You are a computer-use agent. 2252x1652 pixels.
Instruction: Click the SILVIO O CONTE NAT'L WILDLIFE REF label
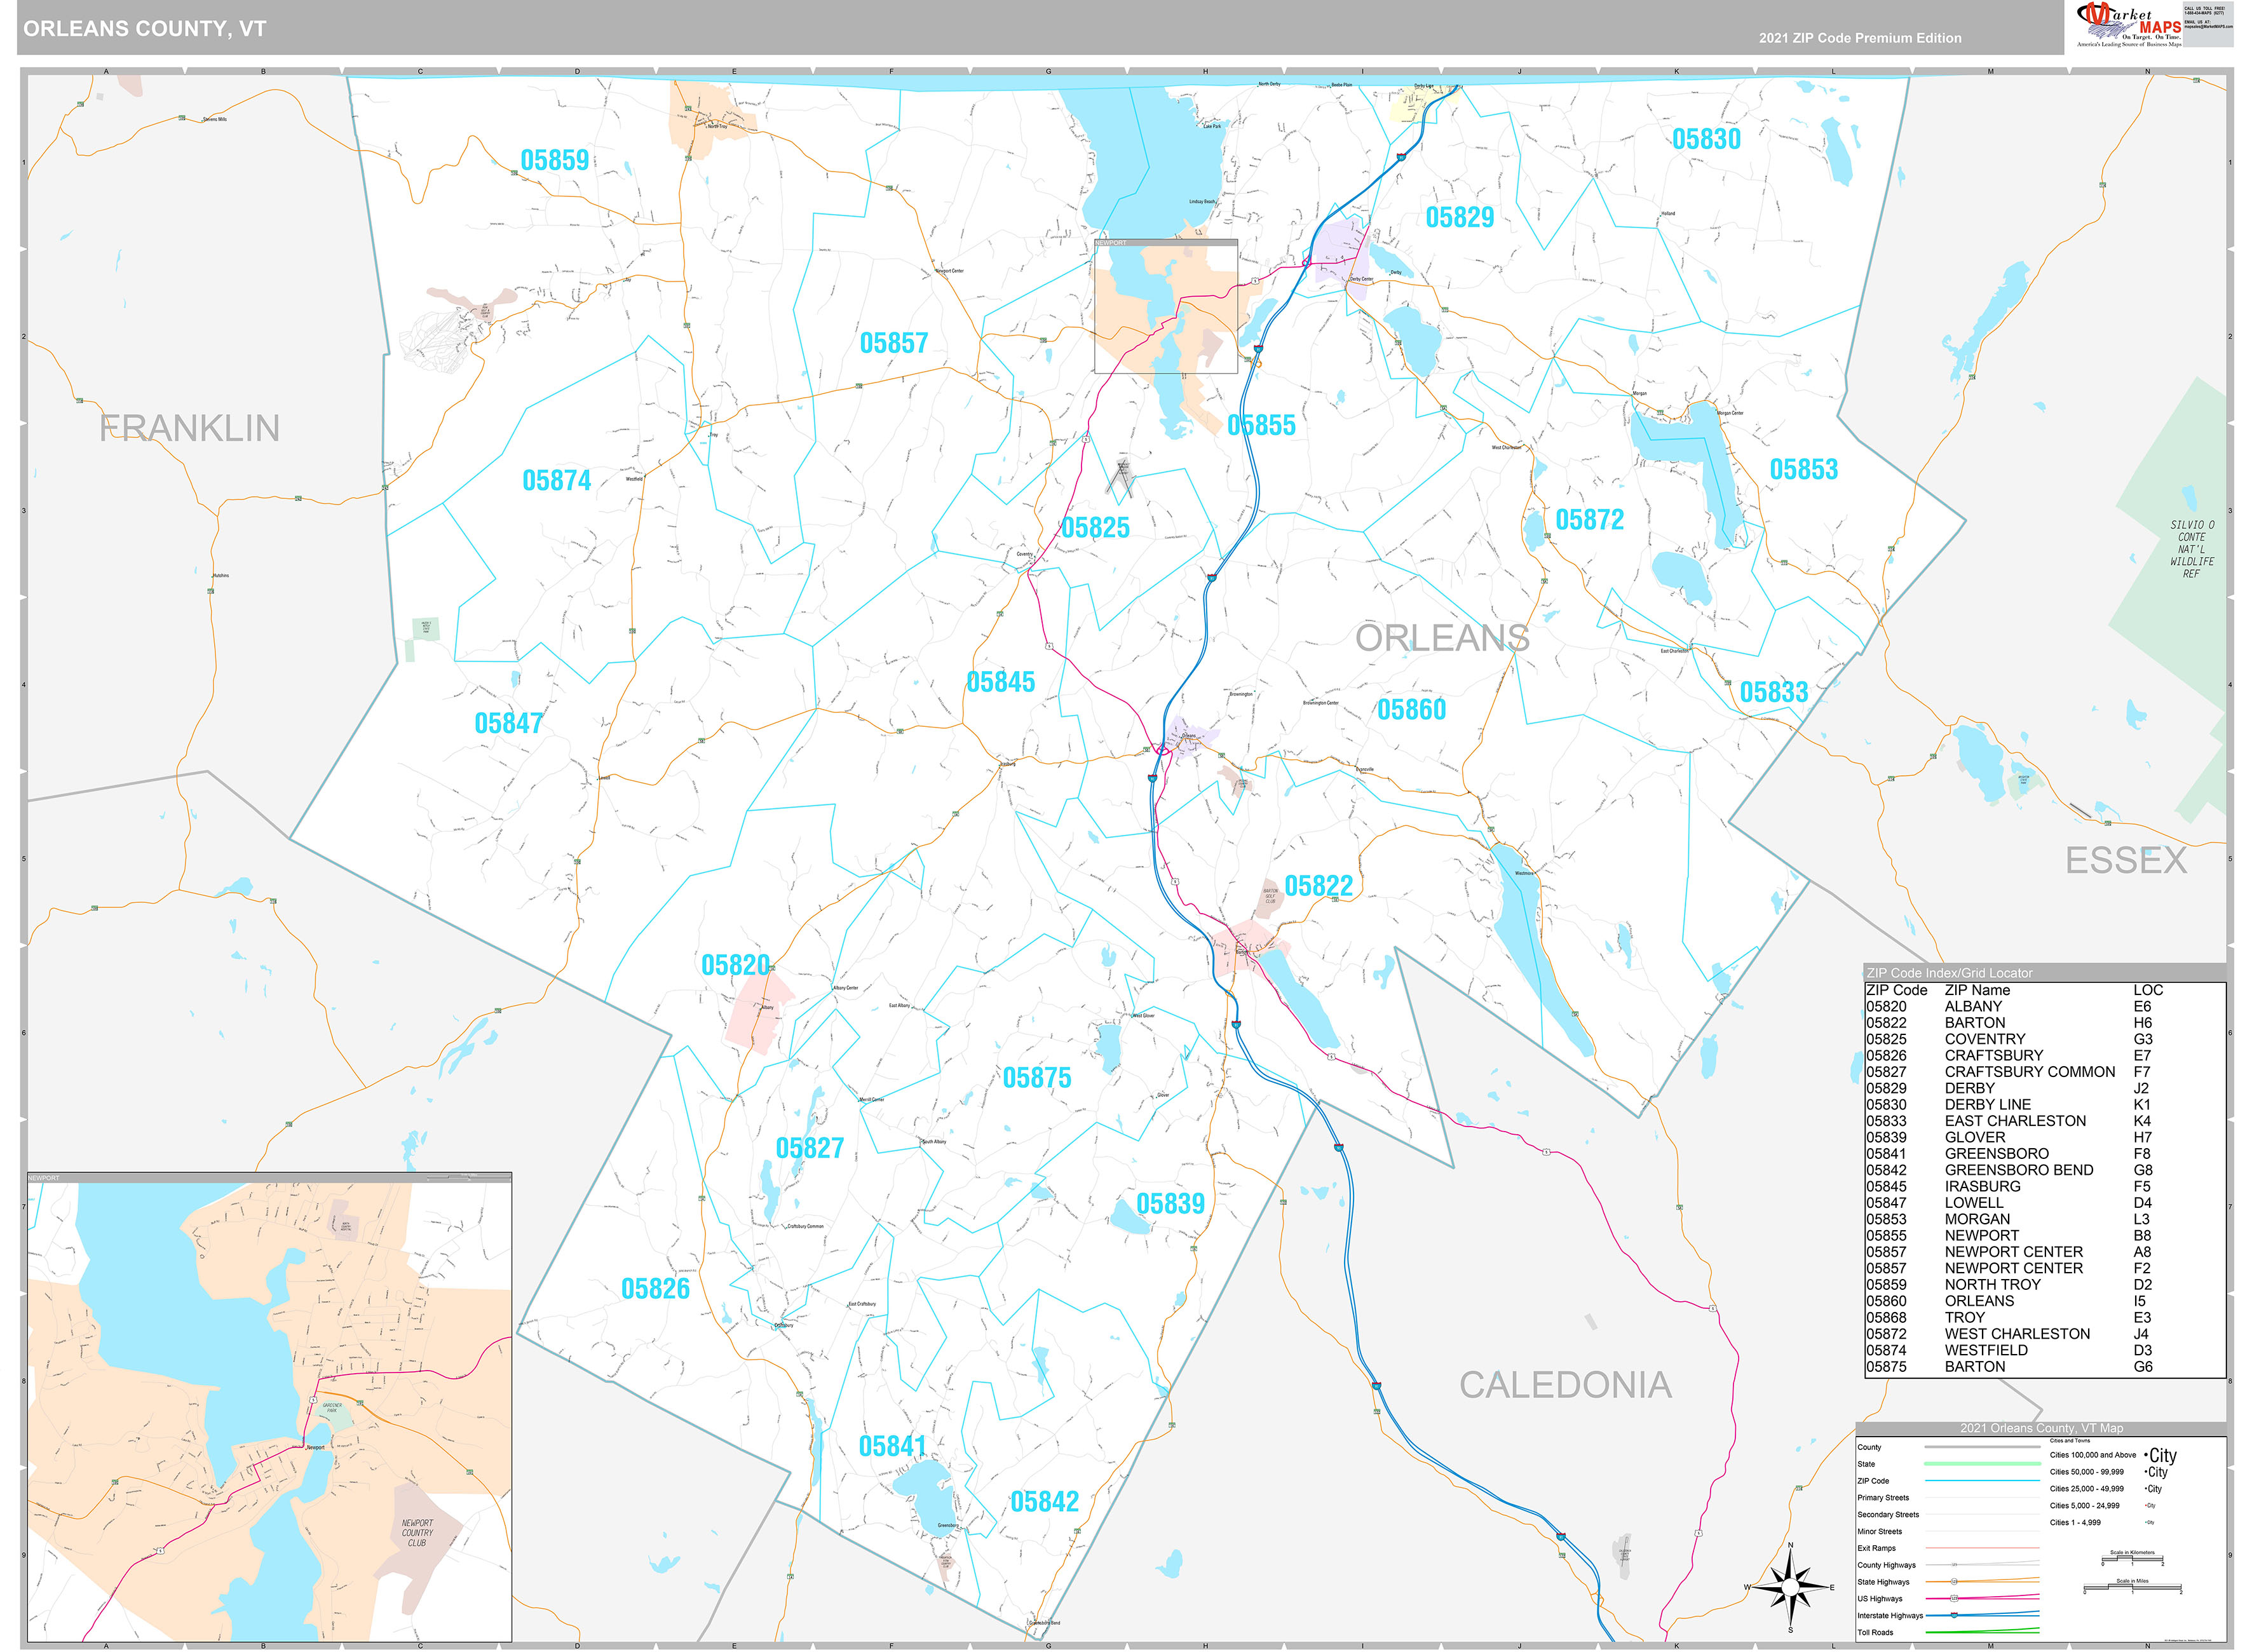coord(2191,549)
